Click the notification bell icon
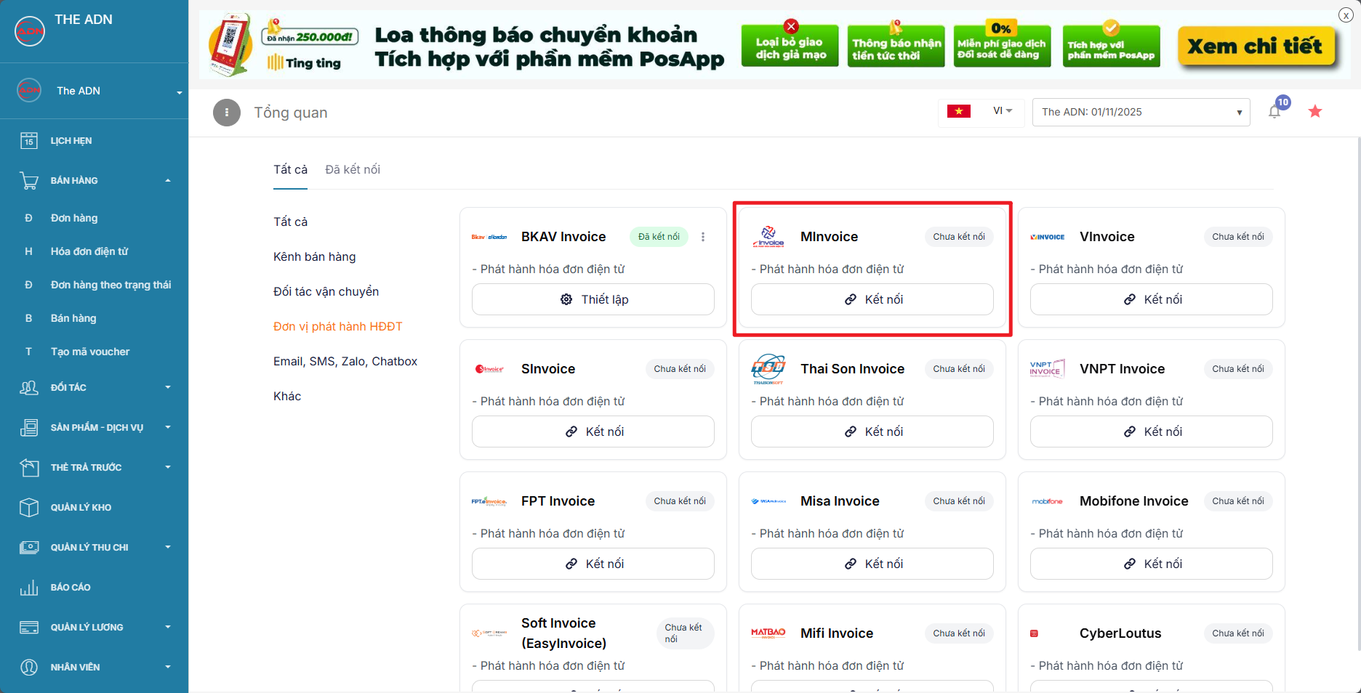This screenshot has width=1361, height=693. tap(1274, 112)
